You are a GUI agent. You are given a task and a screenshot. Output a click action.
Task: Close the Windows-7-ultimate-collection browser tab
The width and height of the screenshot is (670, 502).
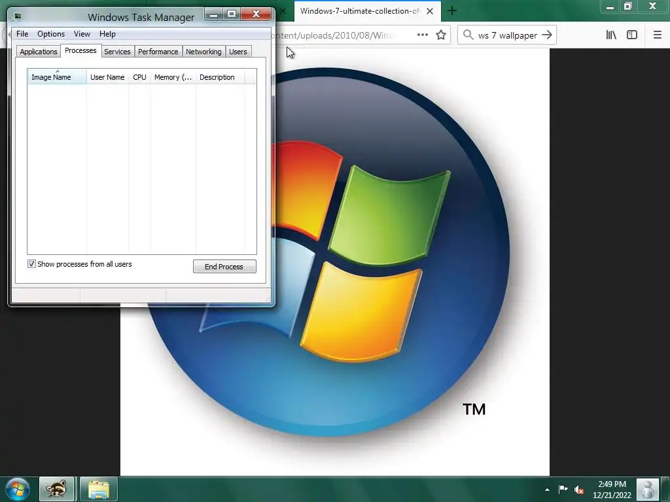(x=430, y=11)
